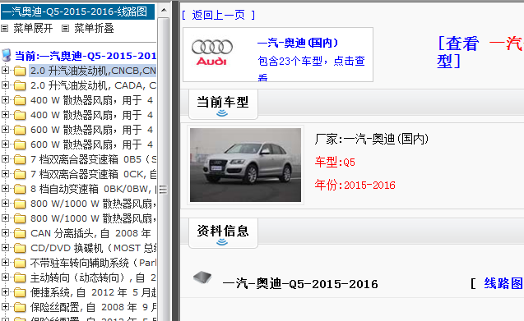Click the 年份:2015-2016 text

(x=355, y=185)
